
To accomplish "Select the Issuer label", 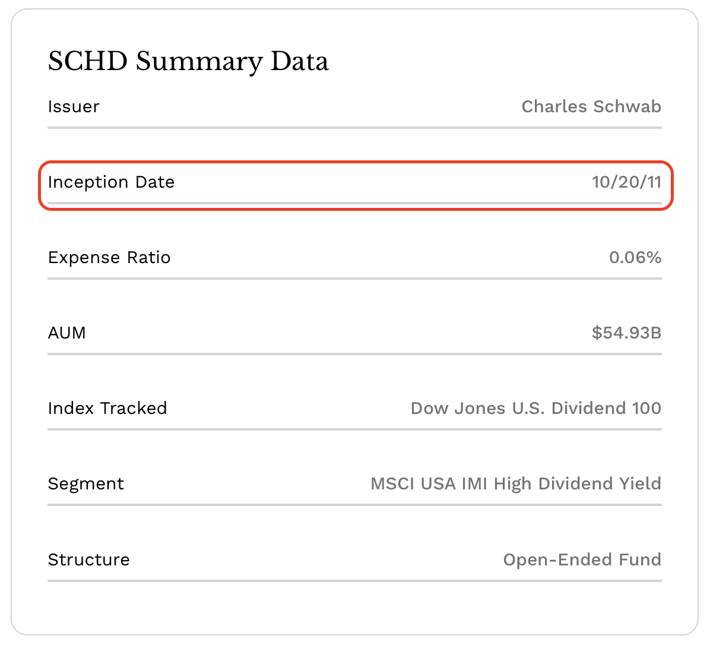I will click(x=74, y=107).
